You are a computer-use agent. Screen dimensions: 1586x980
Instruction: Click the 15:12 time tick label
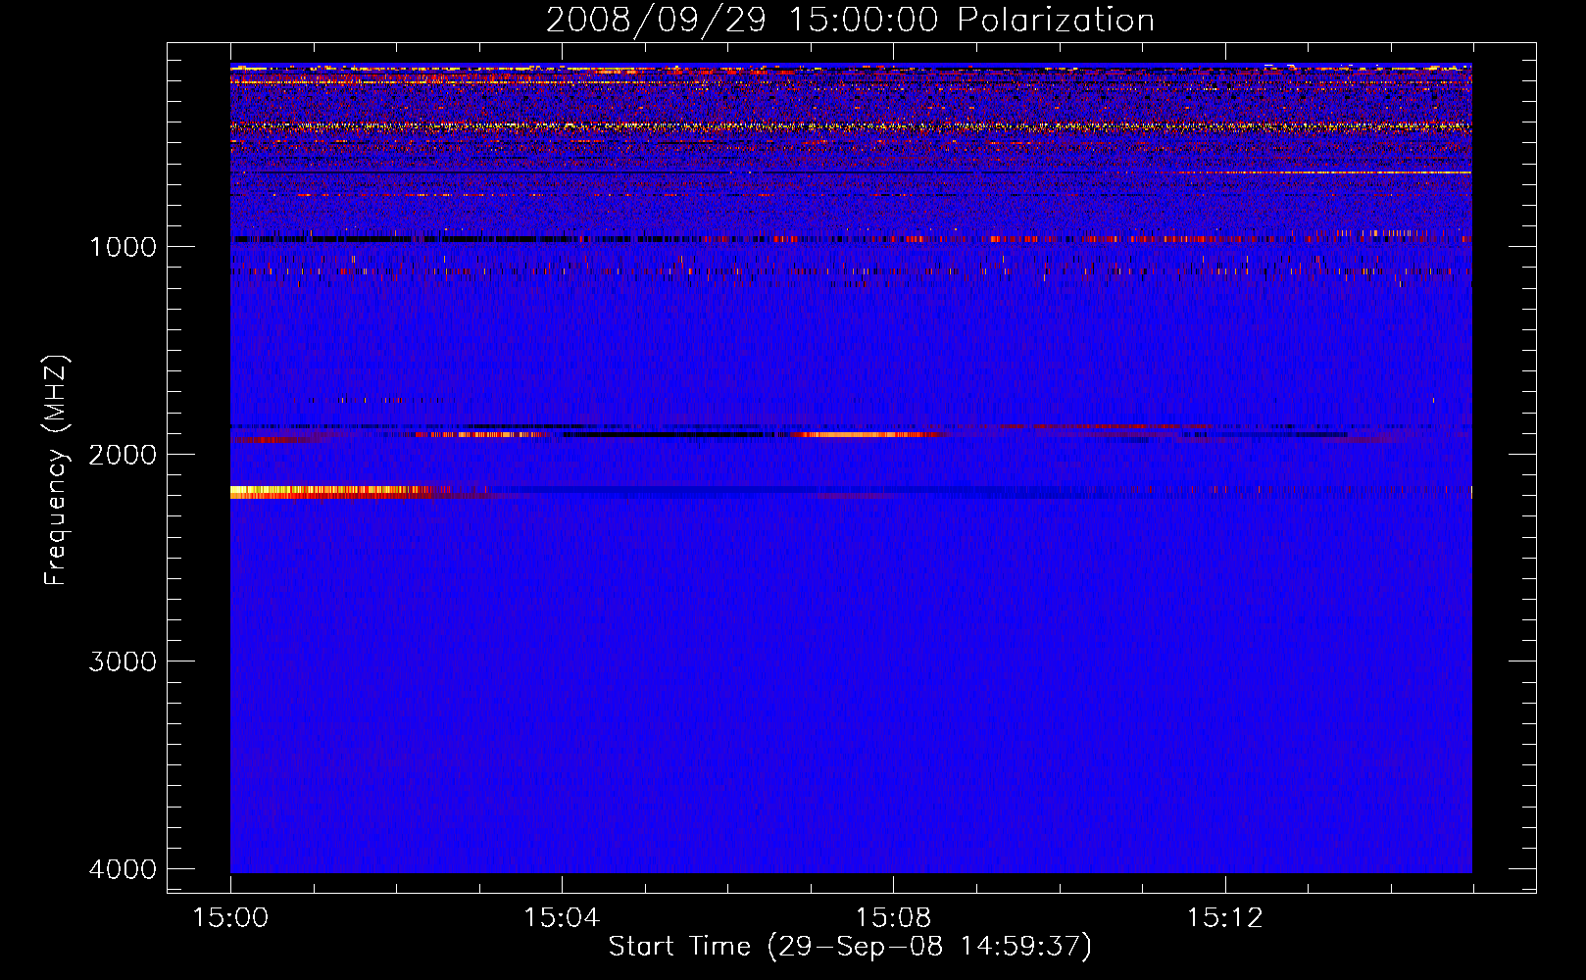coord(1224,918)
